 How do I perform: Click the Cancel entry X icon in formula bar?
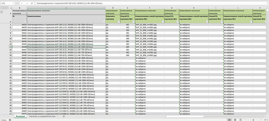[x=22, y=3]
